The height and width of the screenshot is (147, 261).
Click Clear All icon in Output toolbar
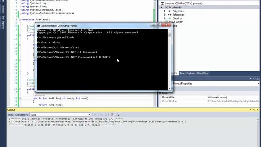[112, 114]
